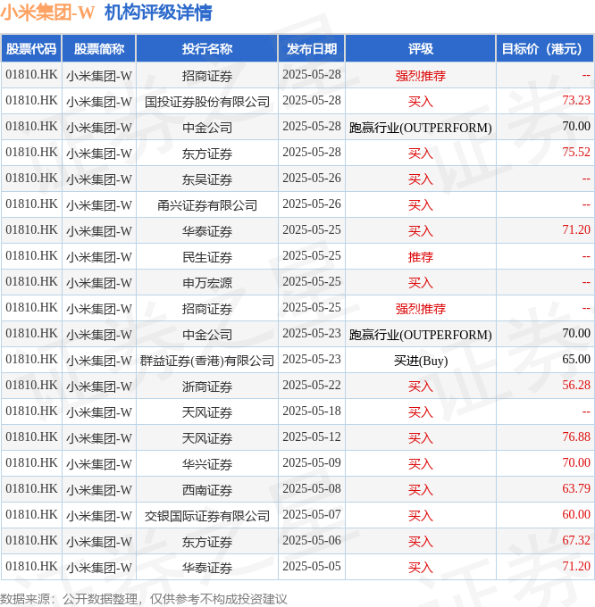Select 买入 rating in 甬兴证券有限公司 row
The width and height of the screenshot is (595, 607).
click(x=420, y=205)
